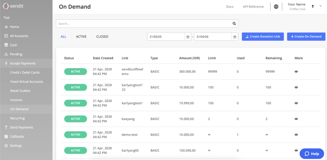Click the Home sidebar icon
Viewport: 327px width, 160px height.
click(x=6, y=27)
